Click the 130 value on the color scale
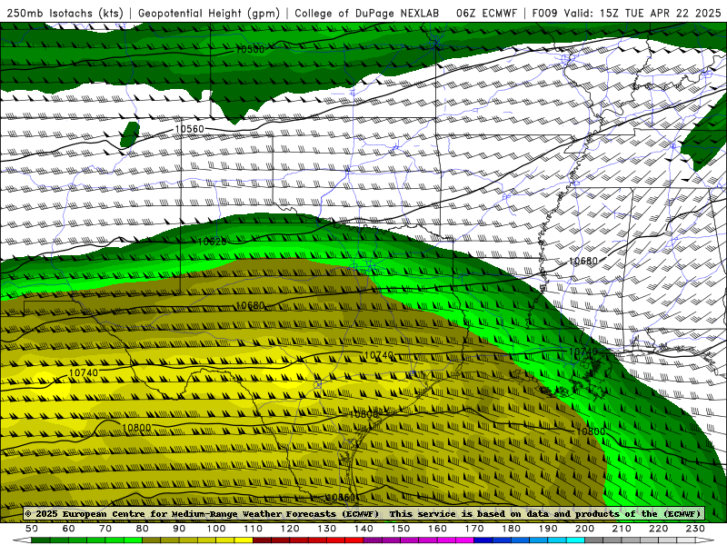727x545 pixels. pyautogui.click(x=327, y=529)
